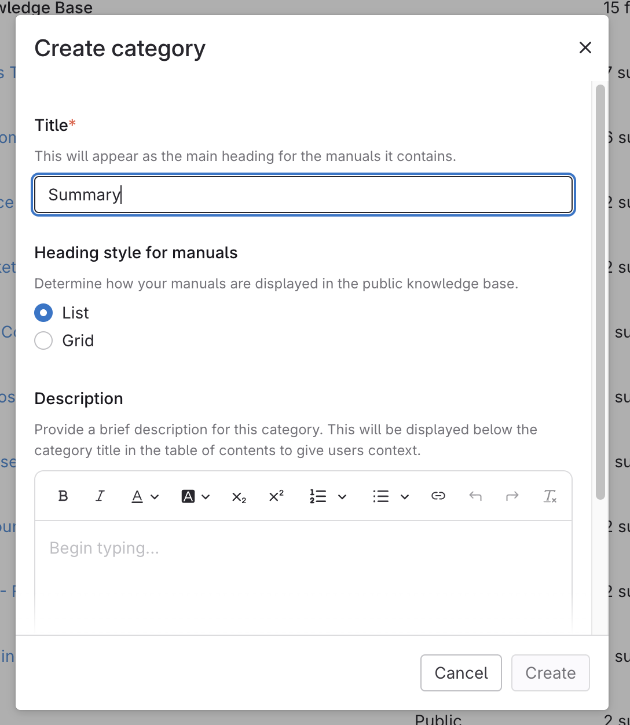Image resolution: width=630 pixels, height=725 pixels.
Task: Clear text formatting in the editor
Action: click(x=550, y=496)
